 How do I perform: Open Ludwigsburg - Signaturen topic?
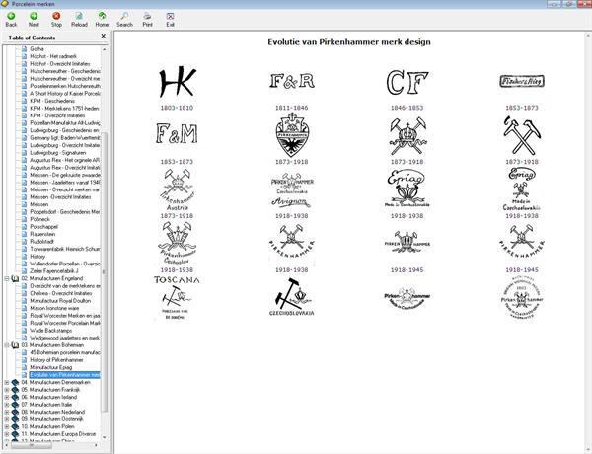coord(58,153)
